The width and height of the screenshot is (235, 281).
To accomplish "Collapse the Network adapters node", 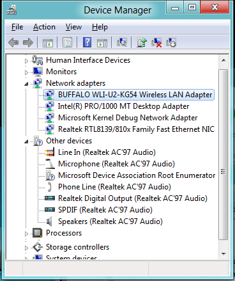I will point(26,84).
